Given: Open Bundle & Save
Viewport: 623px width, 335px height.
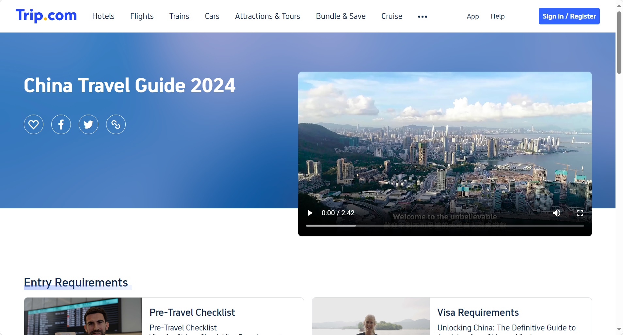Looking at the screenshot, I should [x=341, y=16].
